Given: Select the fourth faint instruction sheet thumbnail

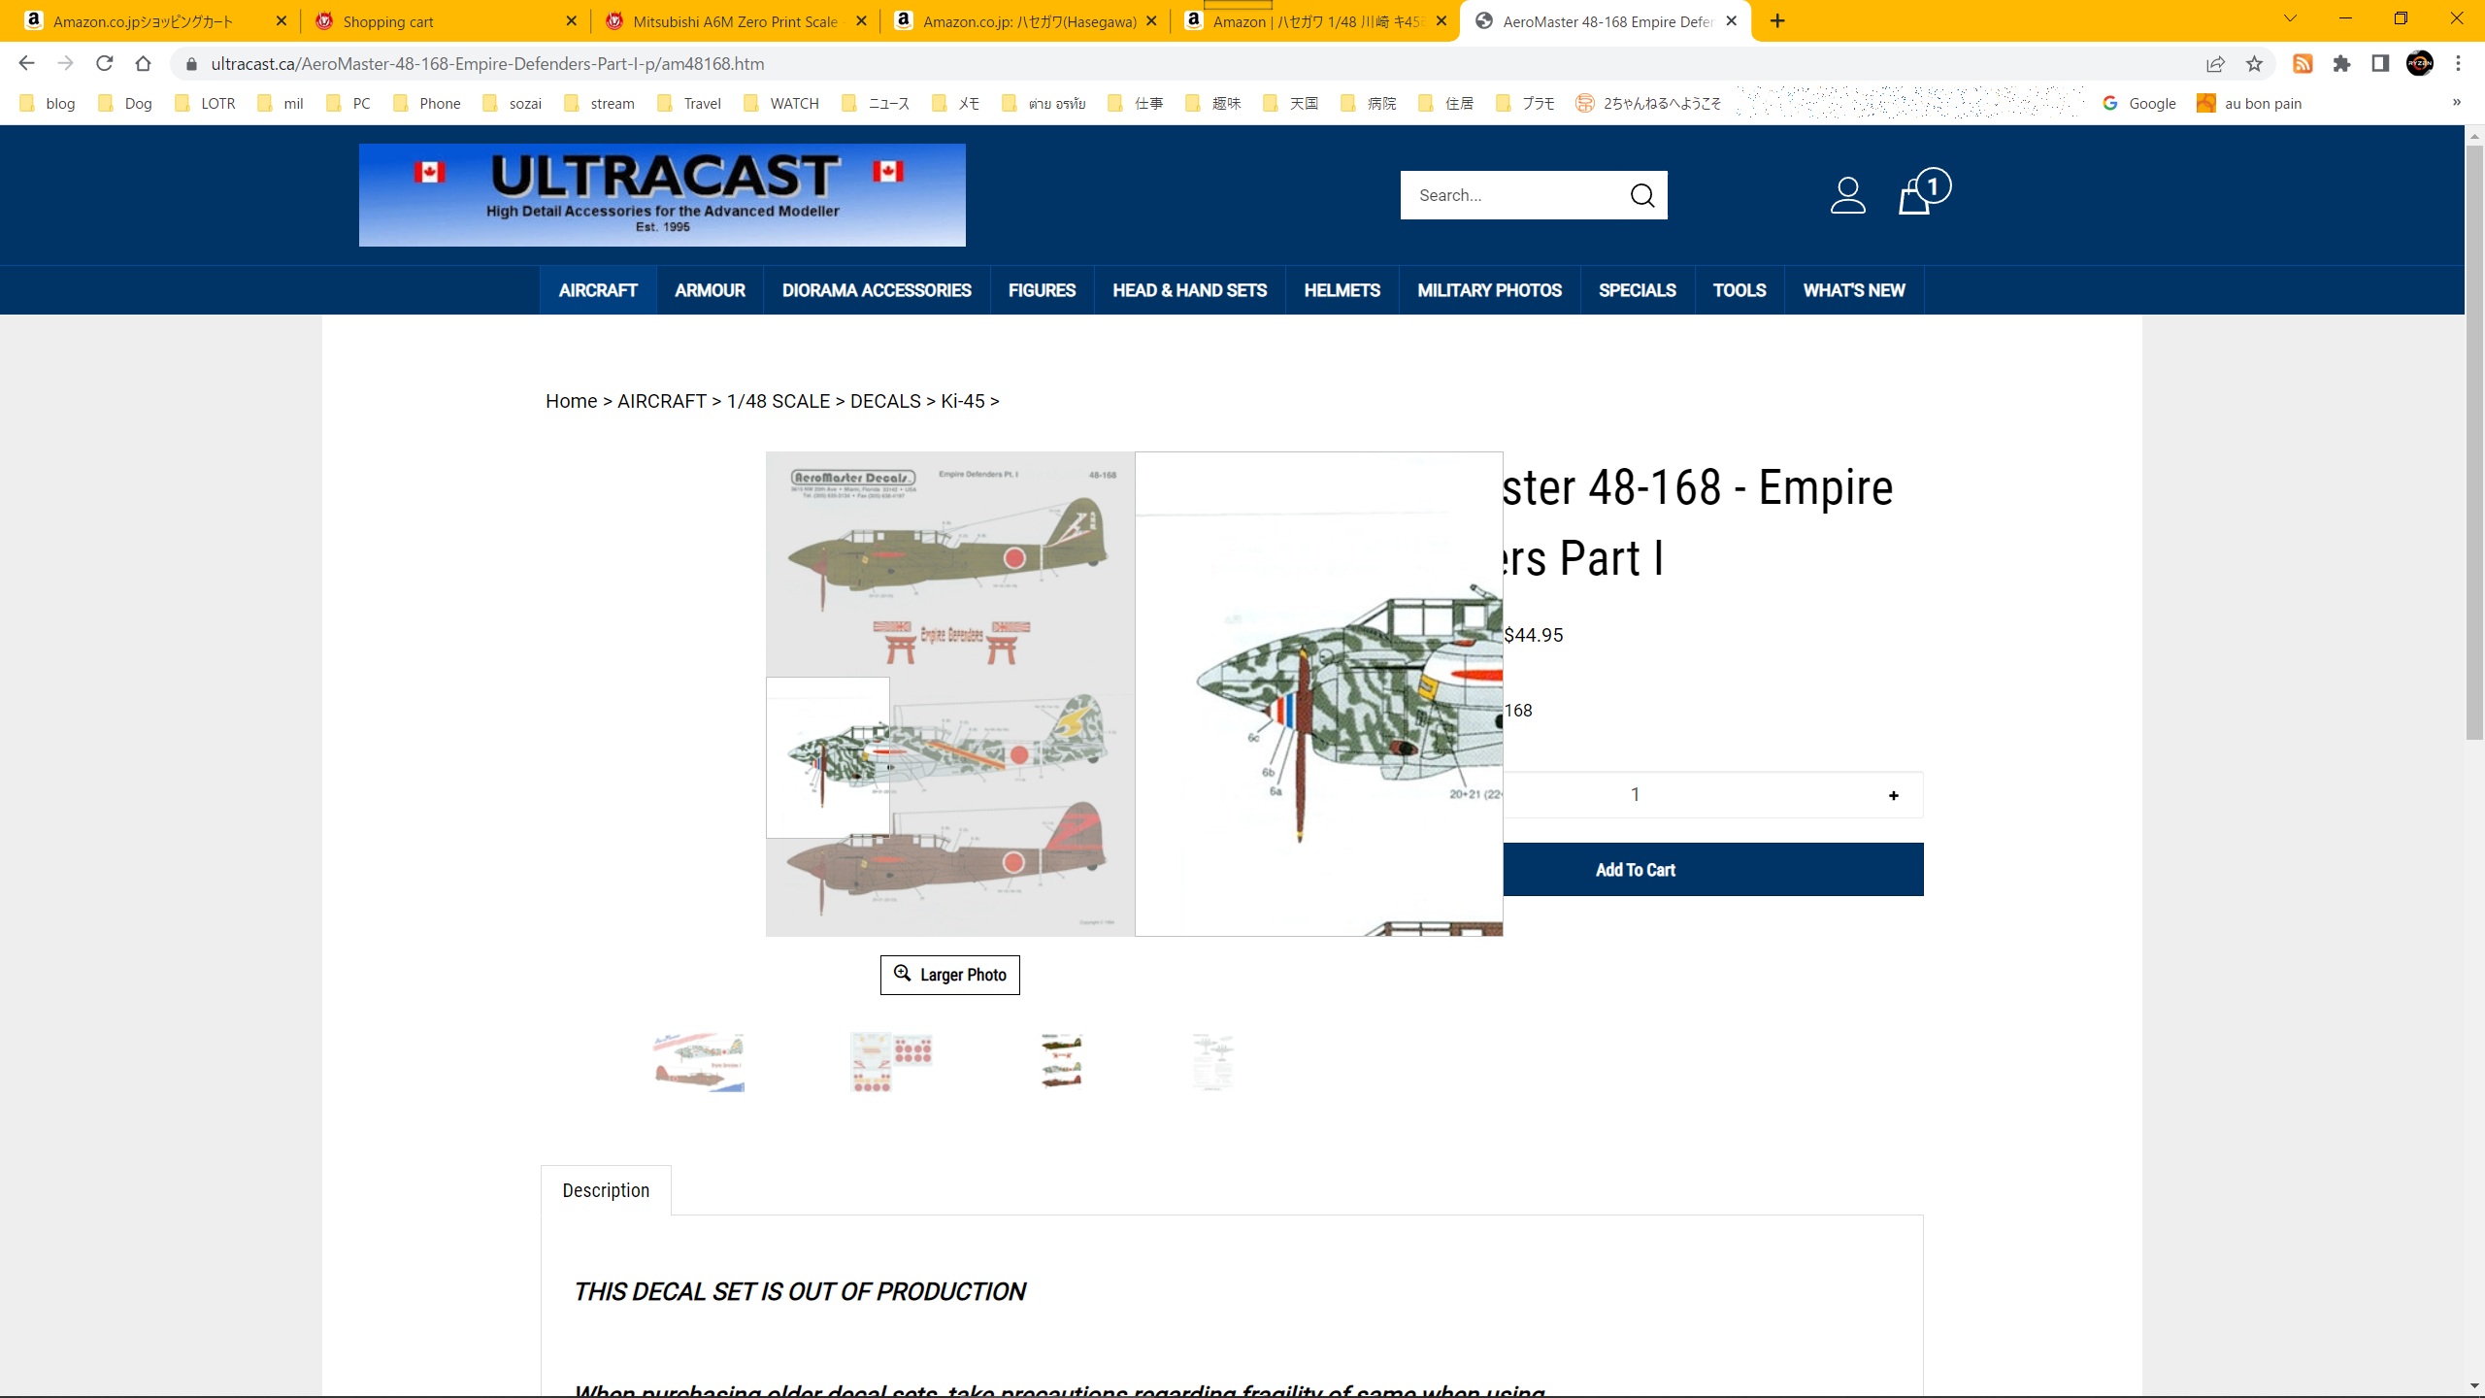Looking at the screenshot, I should click(x=1213, y=1062).
